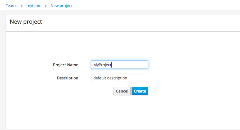
Task: Go to the myteam breadcrumb link
Action: click(34, 6)
